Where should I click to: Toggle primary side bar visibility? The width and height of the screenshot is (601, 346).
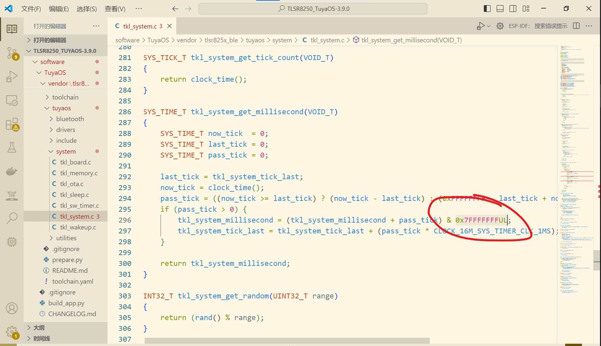pos(487,9)
